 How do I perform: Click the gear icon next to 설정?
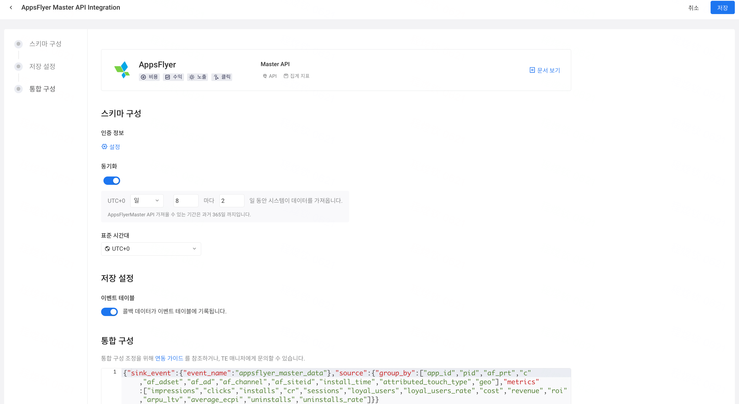[x=104, y=147]
